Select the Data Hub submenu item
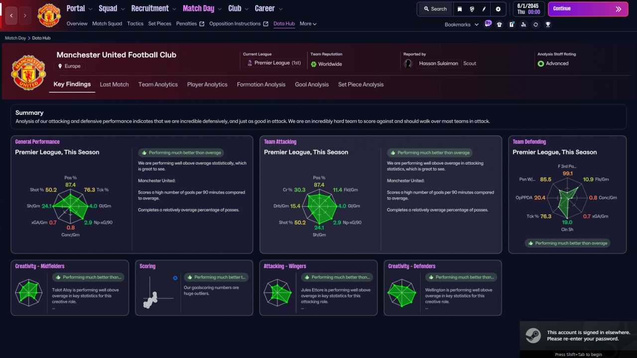Image resolution: width=637 pixels, height=358 pixels. click(284, 24)
